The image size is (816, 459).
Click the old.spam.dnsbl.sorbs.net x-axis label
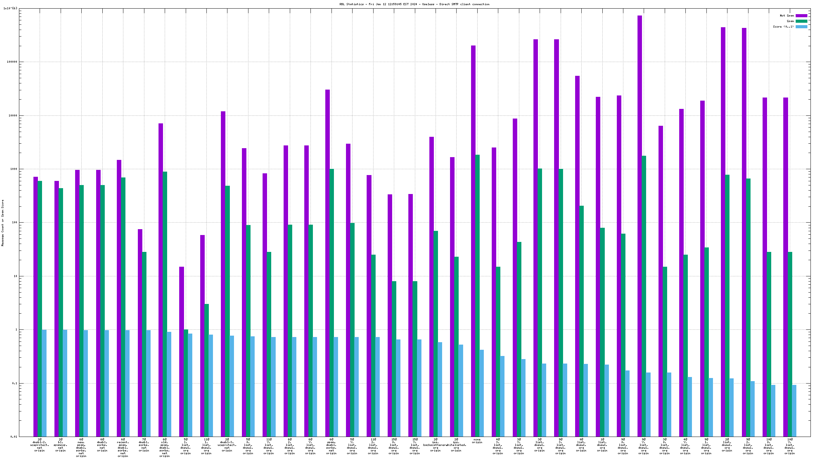164,448
